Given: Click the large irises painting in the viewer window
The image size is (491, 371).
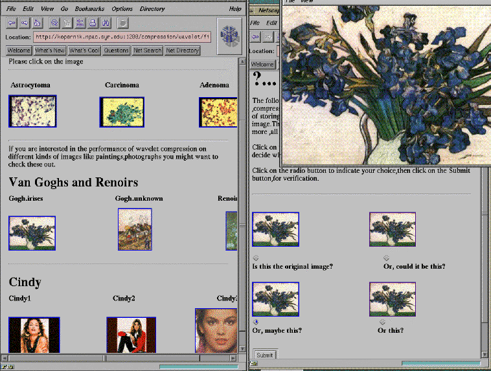Looking at the screenshot, I should [x=387, y=85].
